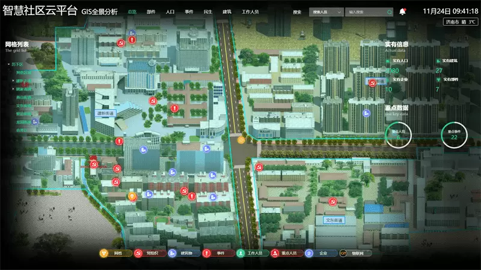
Task: Switch to the 人口 tab
Action: [170, 12]
